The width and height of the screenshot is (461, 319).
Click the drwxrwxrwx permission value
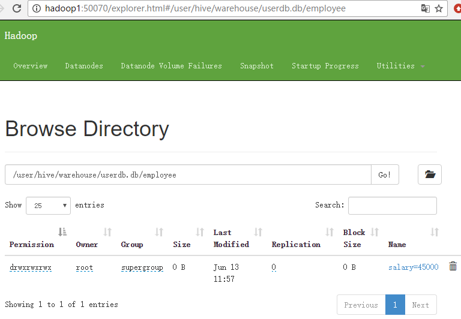31,267
